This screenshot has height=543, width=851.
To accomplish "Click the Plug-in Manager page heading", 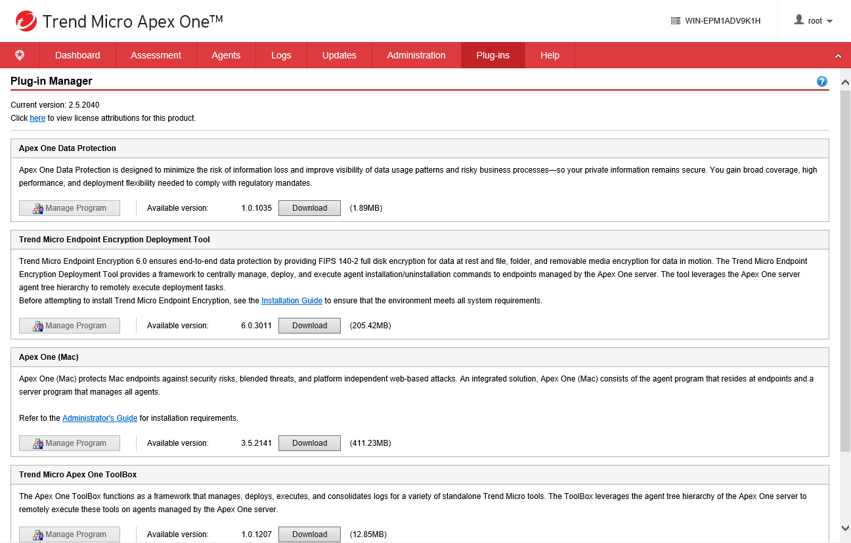I will point(51,81).
